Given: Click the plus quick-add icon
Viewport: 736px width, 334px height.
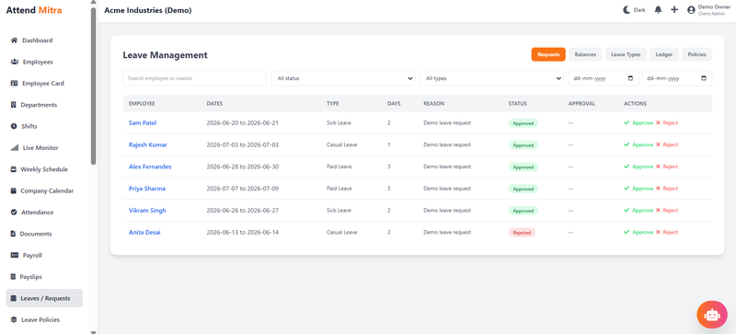Looking at the screenshot, I should tap(674, 10).
